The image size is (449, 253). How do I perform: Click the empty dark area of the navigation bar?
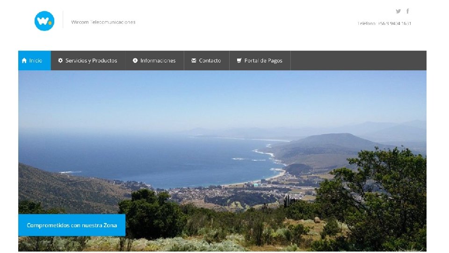358,60
